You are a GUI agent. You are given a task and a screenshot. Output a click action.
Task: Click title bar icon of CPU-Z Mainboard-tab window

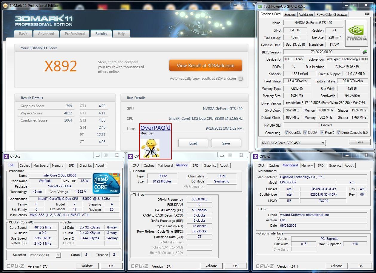click(x=256, y=156)
